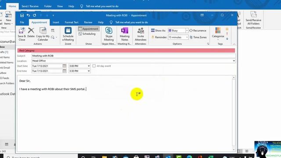Screen dimensions: 281x158
Task: Mark the appointment as Low Importance
Action: (227, 39)
